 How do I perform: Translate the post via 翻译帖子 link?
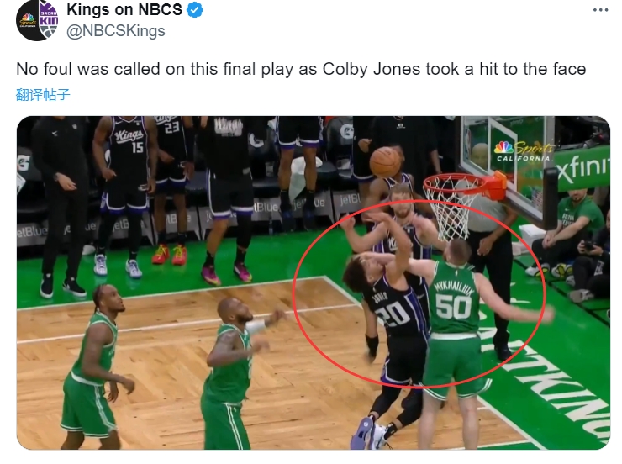click(x=43, y=95)
